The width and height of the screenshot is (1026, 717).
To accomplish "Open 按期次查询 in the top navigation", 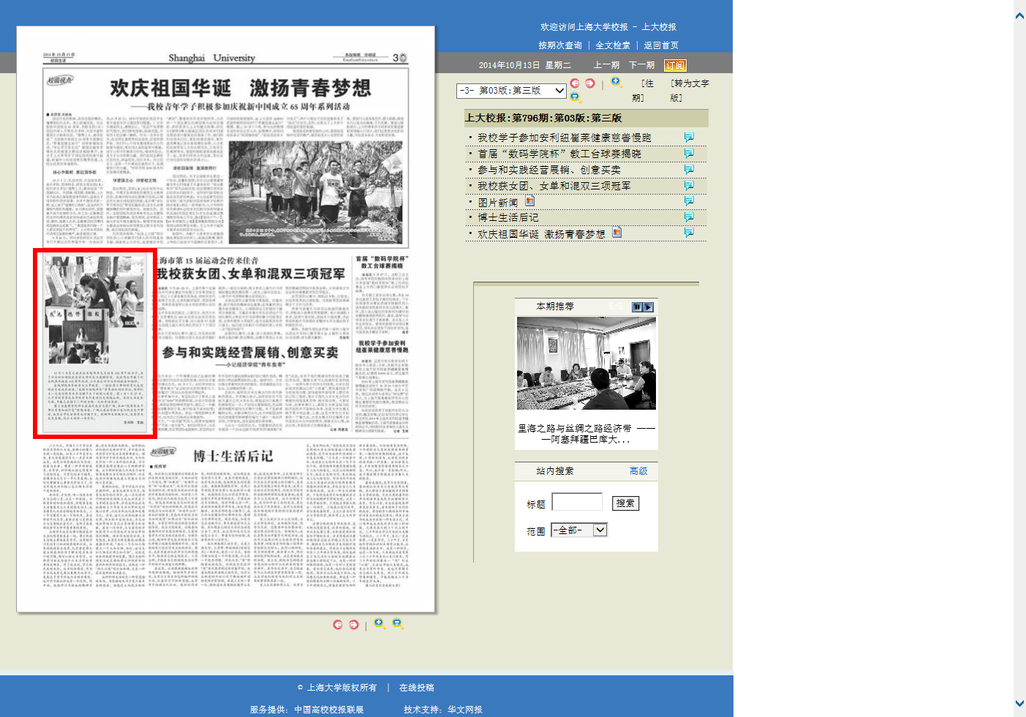I will pyautogui.click(x=560, y=45).
